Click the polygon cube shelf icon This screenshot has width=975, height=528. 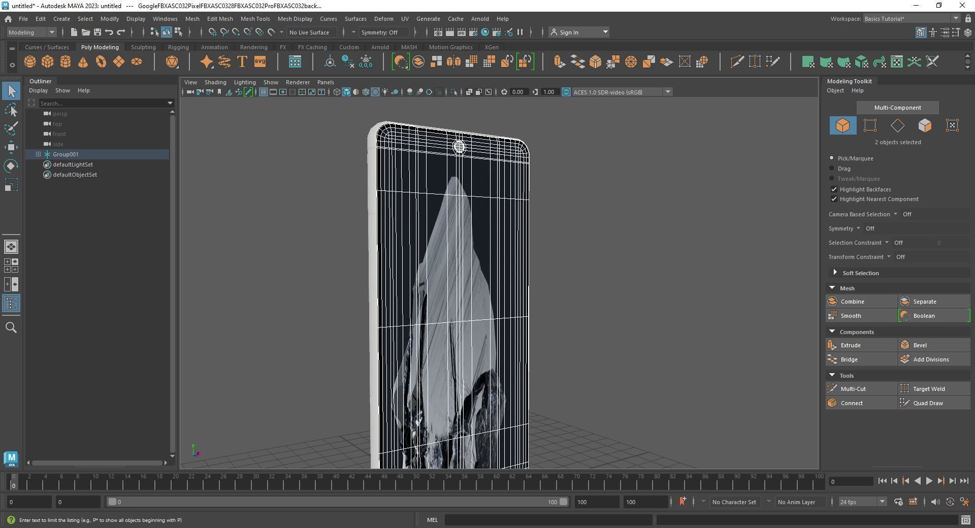[48, 62]
